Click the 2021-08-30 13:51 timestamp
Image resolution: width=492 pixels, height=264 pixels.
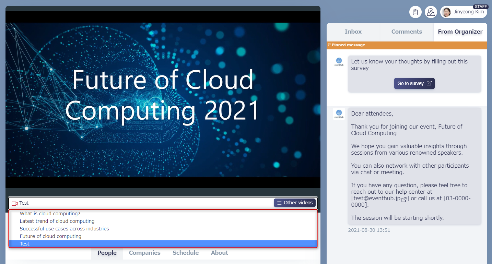(369, 230)
